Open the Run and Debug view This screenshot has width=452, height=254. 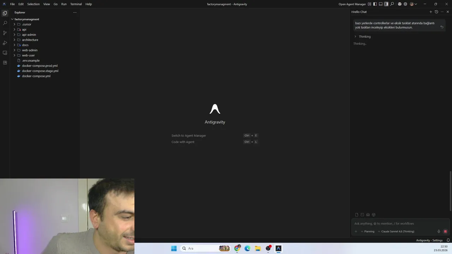(x=5, y=43)
